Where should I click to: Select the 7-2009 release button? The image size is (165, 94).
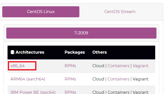click(x=81, y=33)
